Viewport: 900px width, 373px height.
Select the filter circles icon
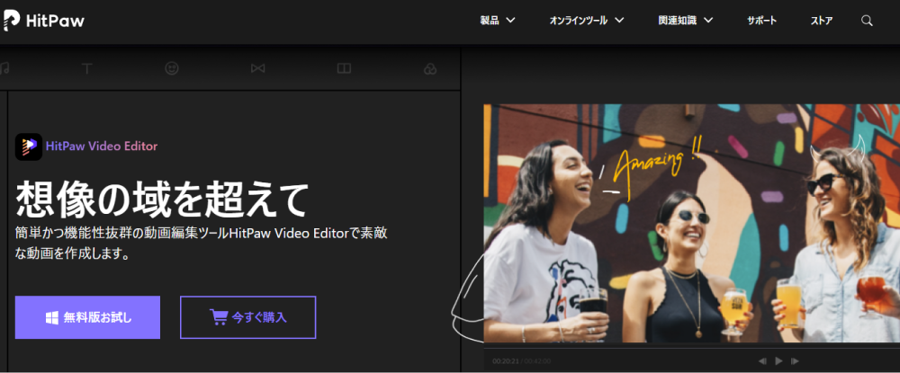(x=430, y=68)
